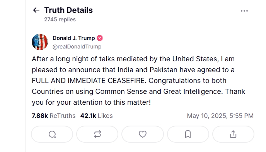Click the word Pakistan in the post

click(x=164, y=70)
